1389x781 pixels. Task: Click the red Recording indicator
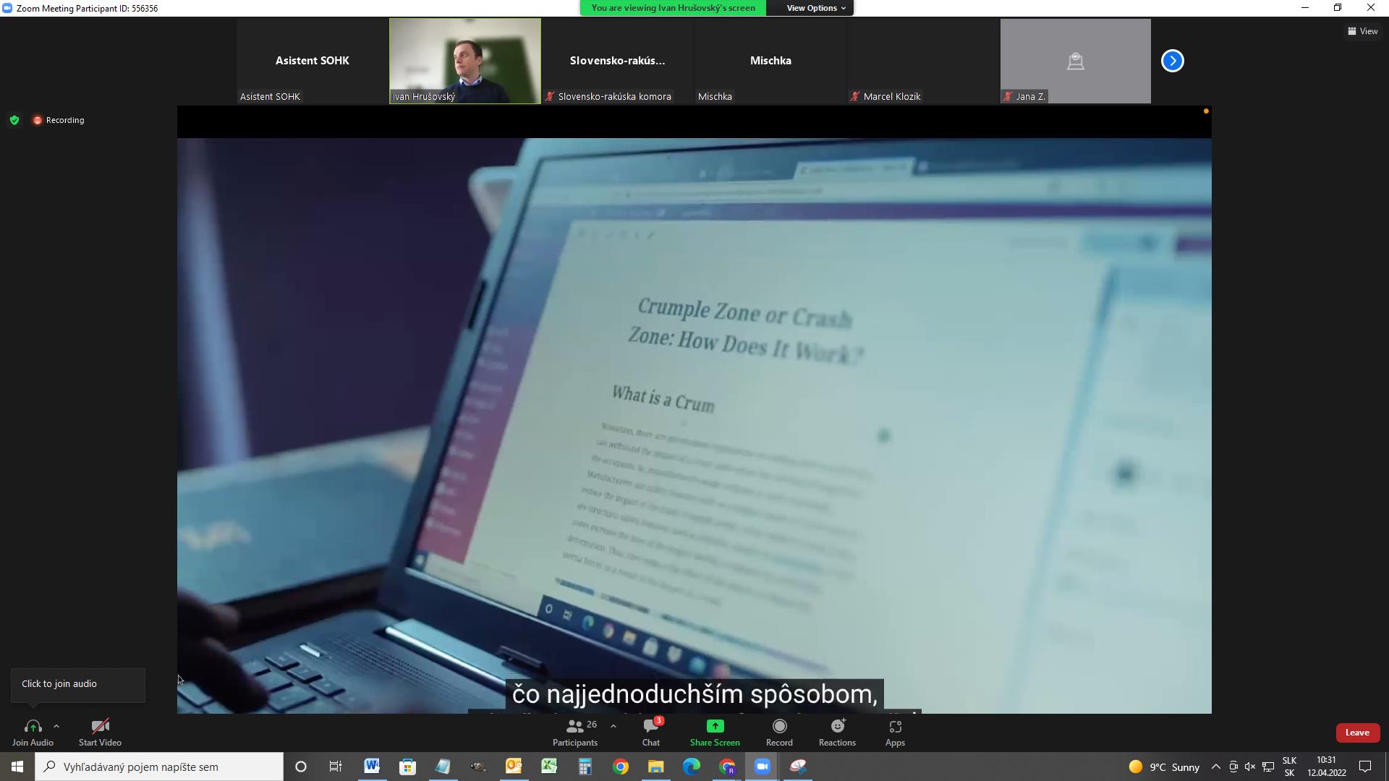(59, 120)
